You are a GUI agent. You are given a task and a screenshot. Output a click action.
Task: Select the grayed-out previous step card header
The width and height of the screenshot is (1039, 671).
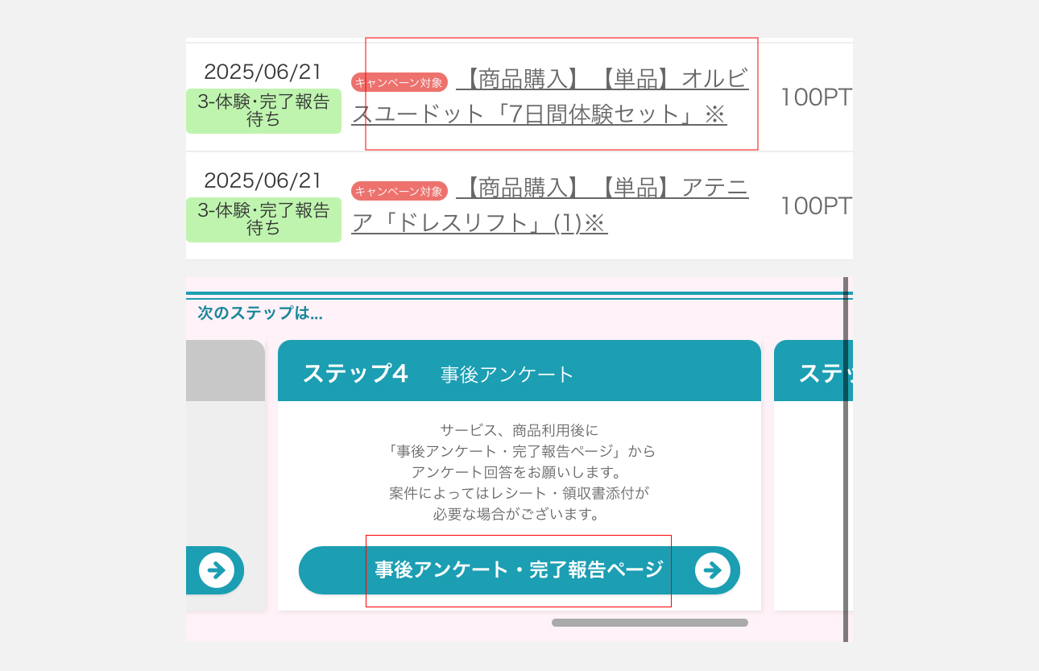226,371
